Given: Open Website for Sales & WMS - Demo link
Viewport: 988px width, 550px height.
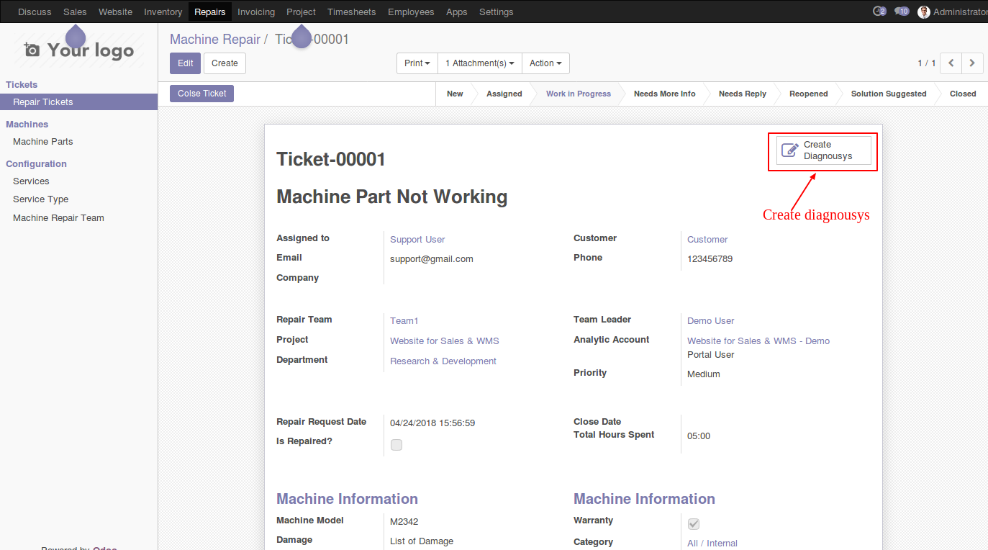Looking at the screenshot, I should (x=758, y=341).
